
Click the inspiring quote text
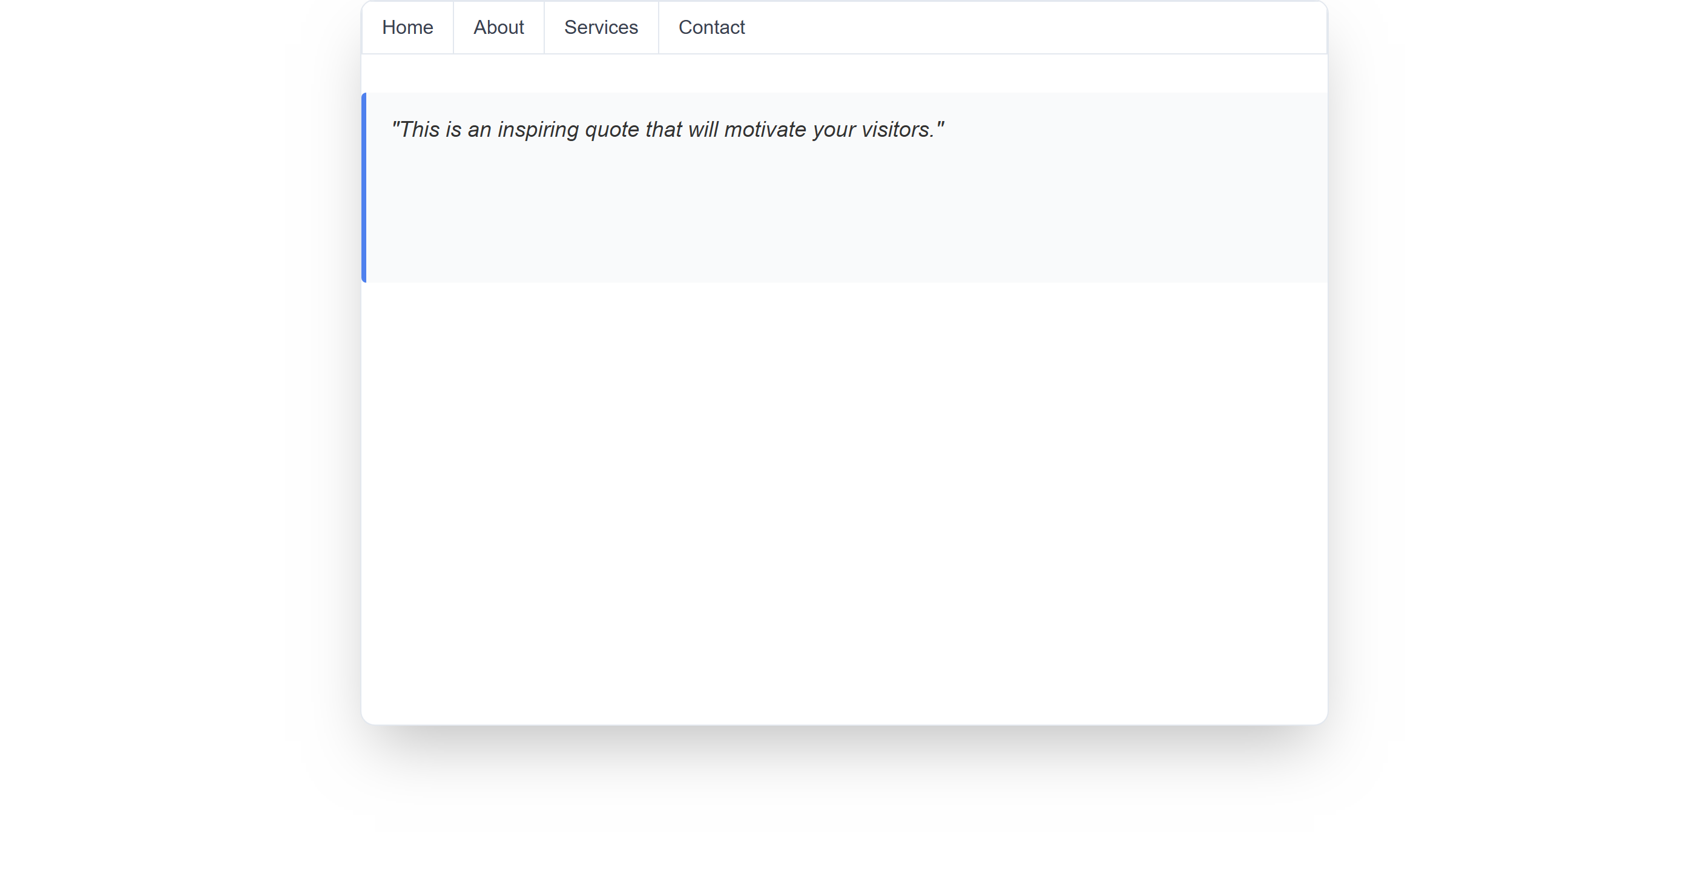(x=667, y=130)
